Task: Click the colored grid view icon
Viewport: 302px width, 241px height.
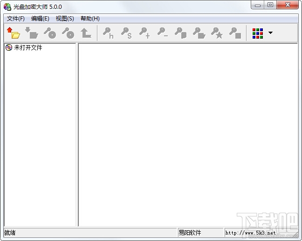Action: 258,33
